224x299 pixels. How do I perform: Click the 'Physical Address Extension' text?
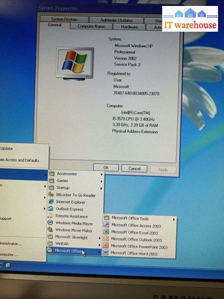pos(135,131)
